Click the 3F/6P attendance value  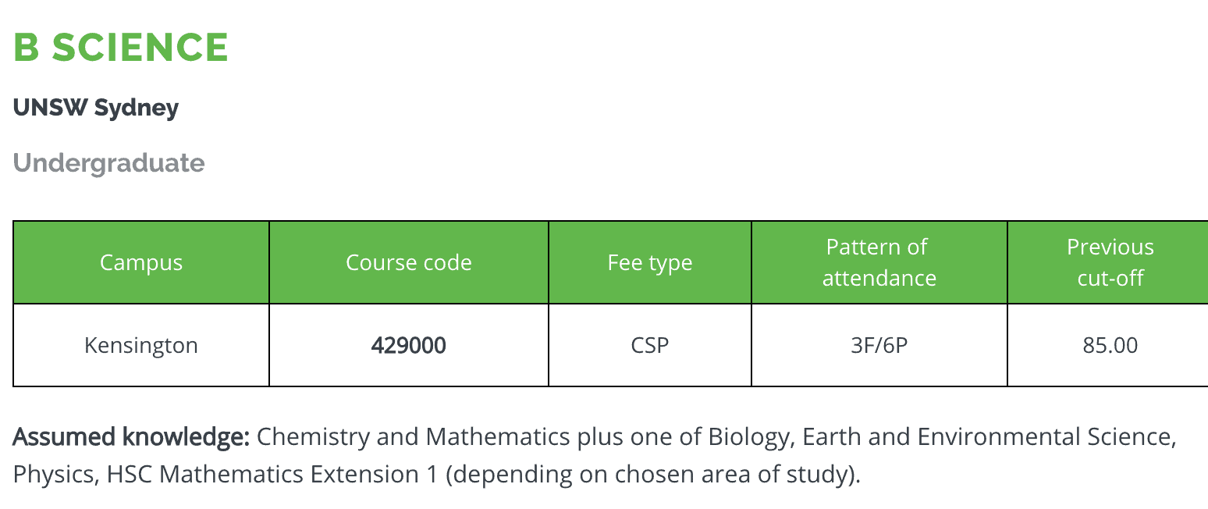(x=879, y=345)
